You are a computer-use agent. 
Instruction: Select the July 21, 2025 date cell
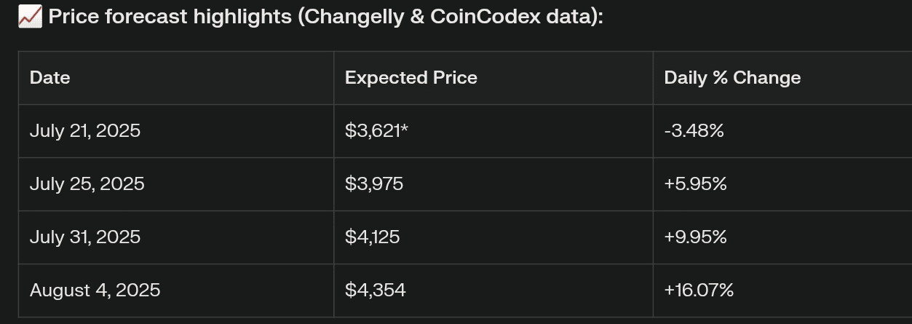[85, 131]
